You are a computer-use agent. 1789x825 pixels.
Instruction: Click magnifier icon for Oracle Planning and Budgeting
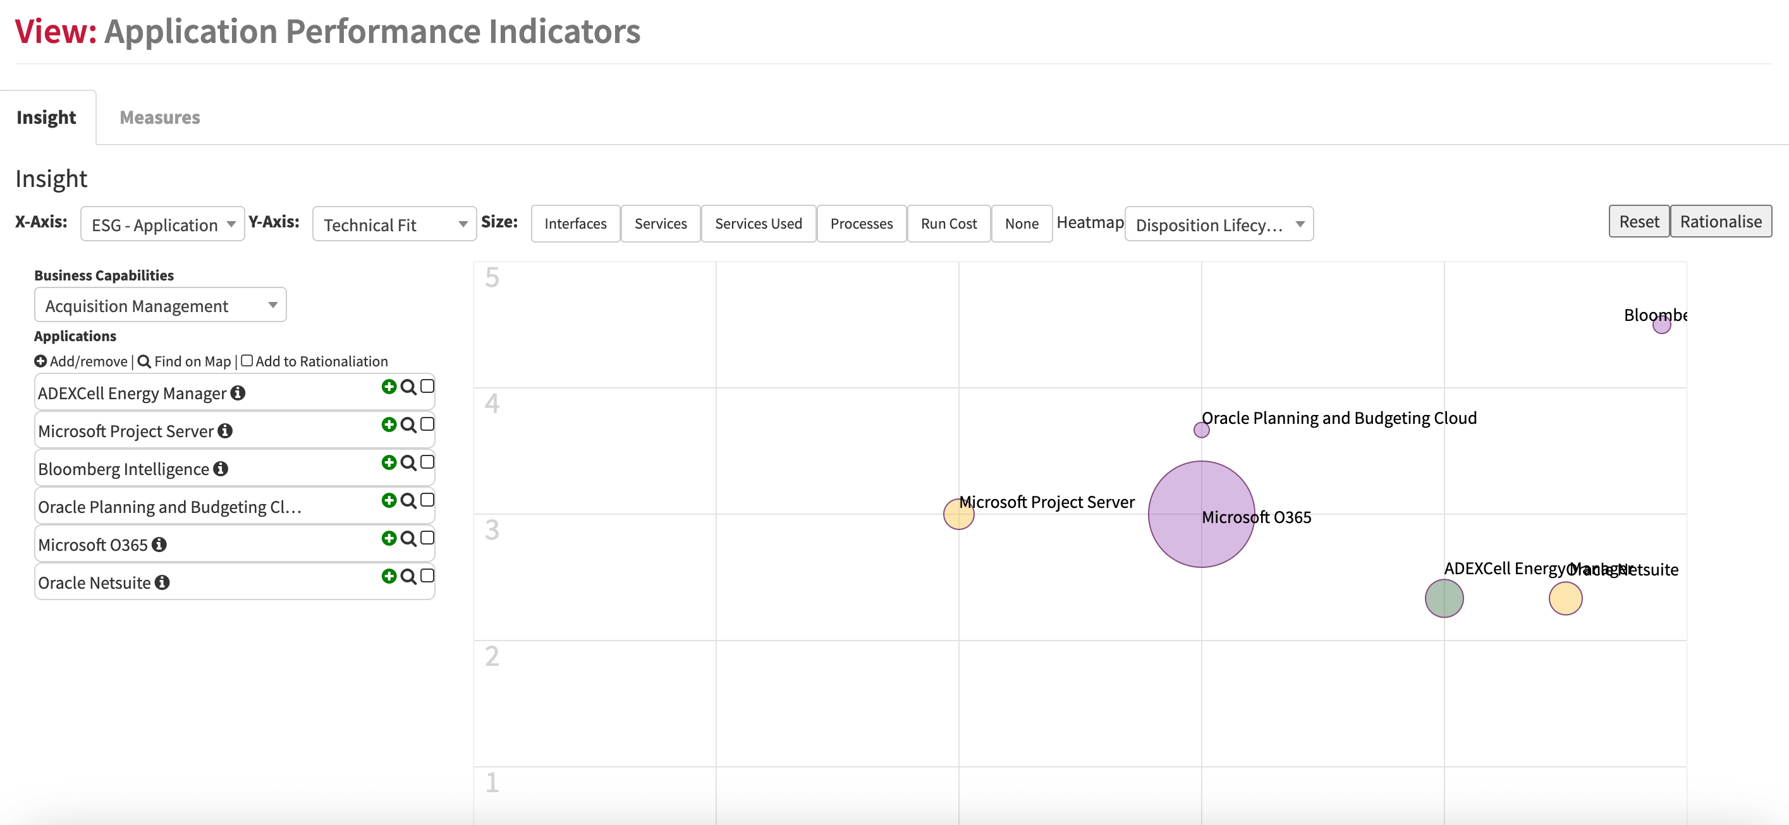(x=408, y=500)
